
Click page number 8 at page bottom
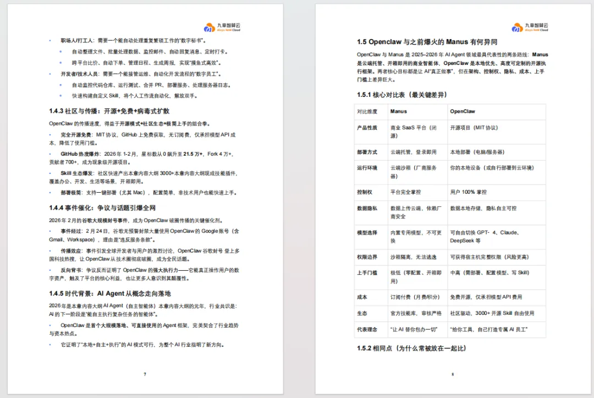[x=452, y=374]
